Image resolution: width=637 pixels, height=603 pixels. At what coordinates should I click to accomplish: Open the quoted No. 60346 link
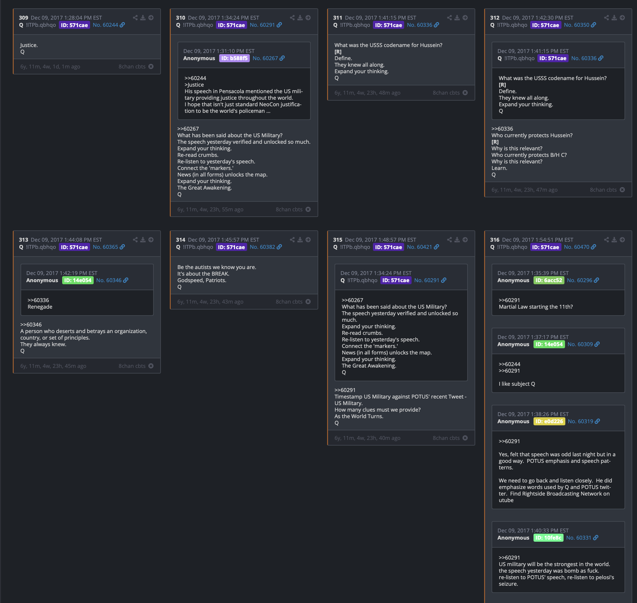pyautogui.click(x=112, y=280)
